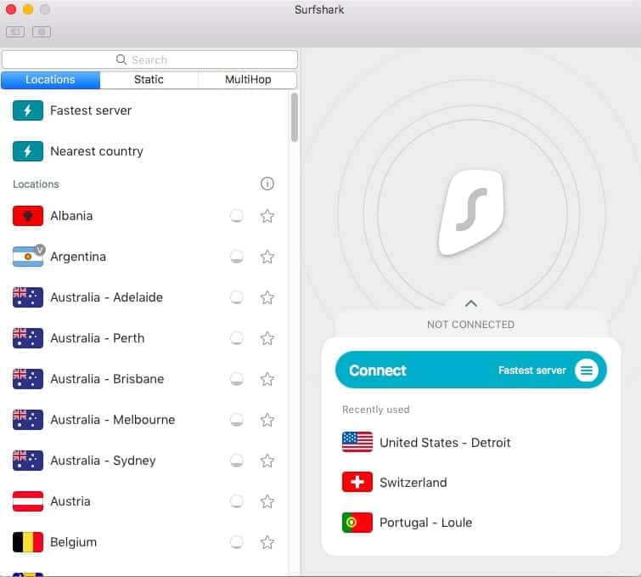The image size is (641, 577).
Task: Select Fastest server in the list
Action: point(143,110)
